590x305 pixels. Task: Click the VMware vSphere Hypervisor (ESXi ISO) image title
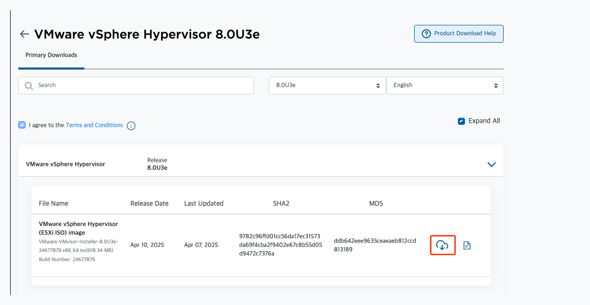[x=78, y=228]
